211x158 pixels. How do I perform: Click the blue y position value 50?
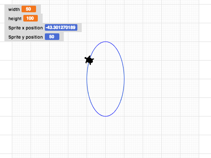pos(52,37)
